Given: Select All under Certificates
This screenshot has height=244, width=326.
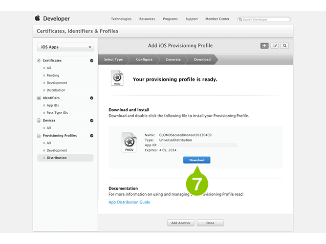Looking at the screenshot, I should tap(49, 68).
